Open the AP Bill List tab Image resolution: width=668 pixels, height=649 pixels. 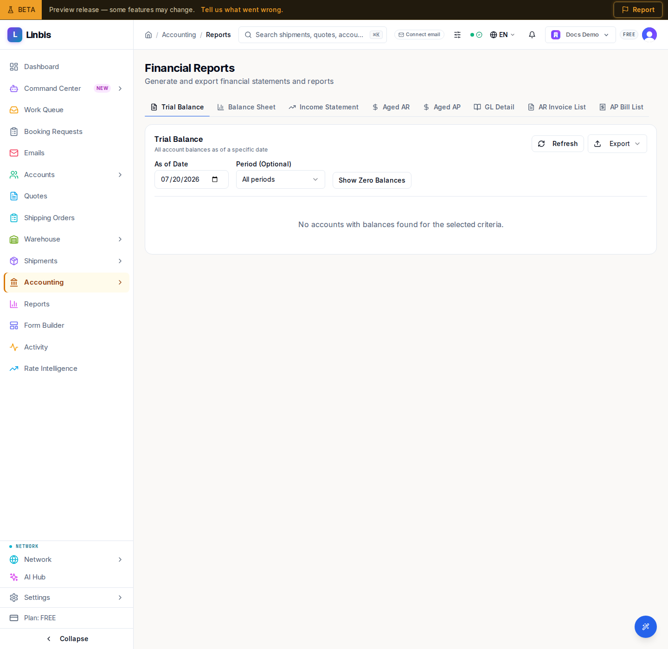click(621, 107)
